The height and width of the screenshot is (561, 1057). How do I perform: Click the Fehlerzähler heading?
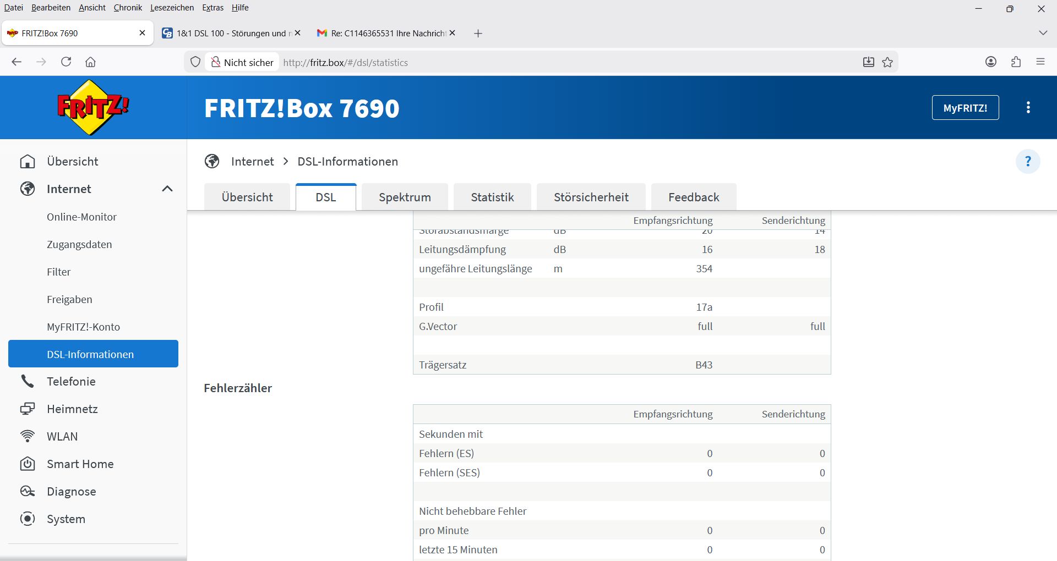(238, 388)
